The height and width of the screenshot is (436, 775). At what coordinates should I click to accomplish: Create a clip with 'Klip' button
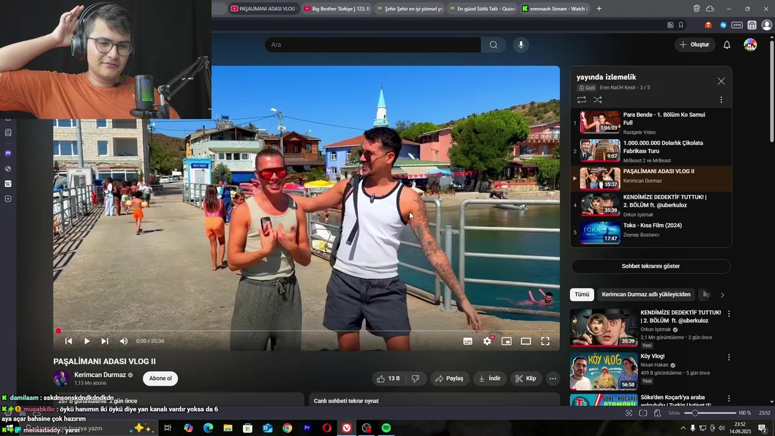[x=526, y=378]
